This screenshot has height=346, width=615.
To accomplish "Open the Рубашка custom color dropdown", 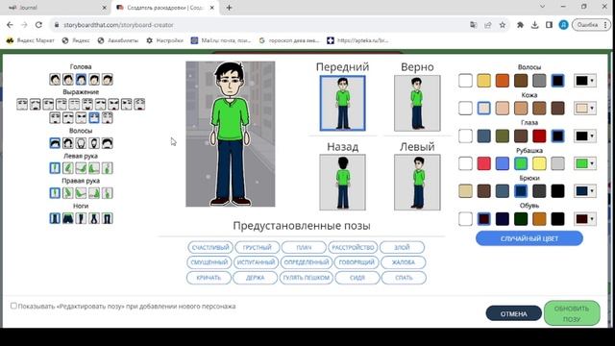I will [585, 163].
